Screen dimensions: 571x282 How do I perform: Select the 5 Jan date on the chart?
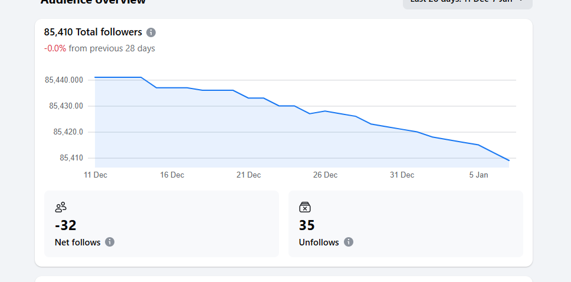tap(478, 175)
